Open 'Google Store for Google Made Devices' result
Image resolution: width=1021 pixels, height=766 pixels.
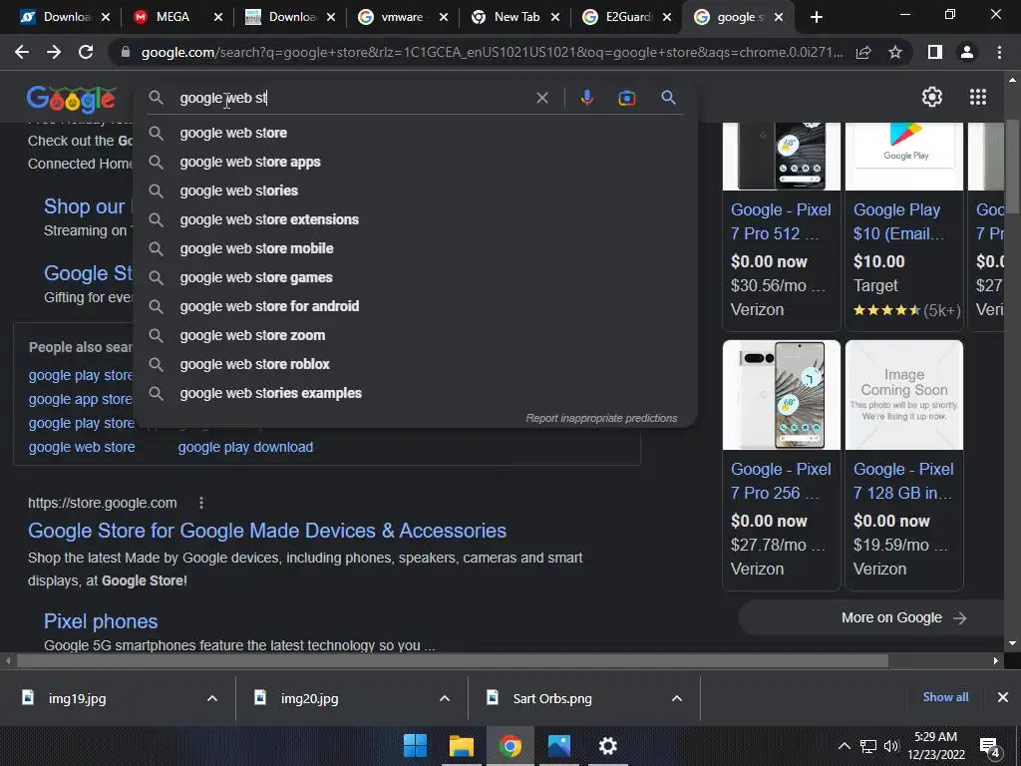[267, 531]
